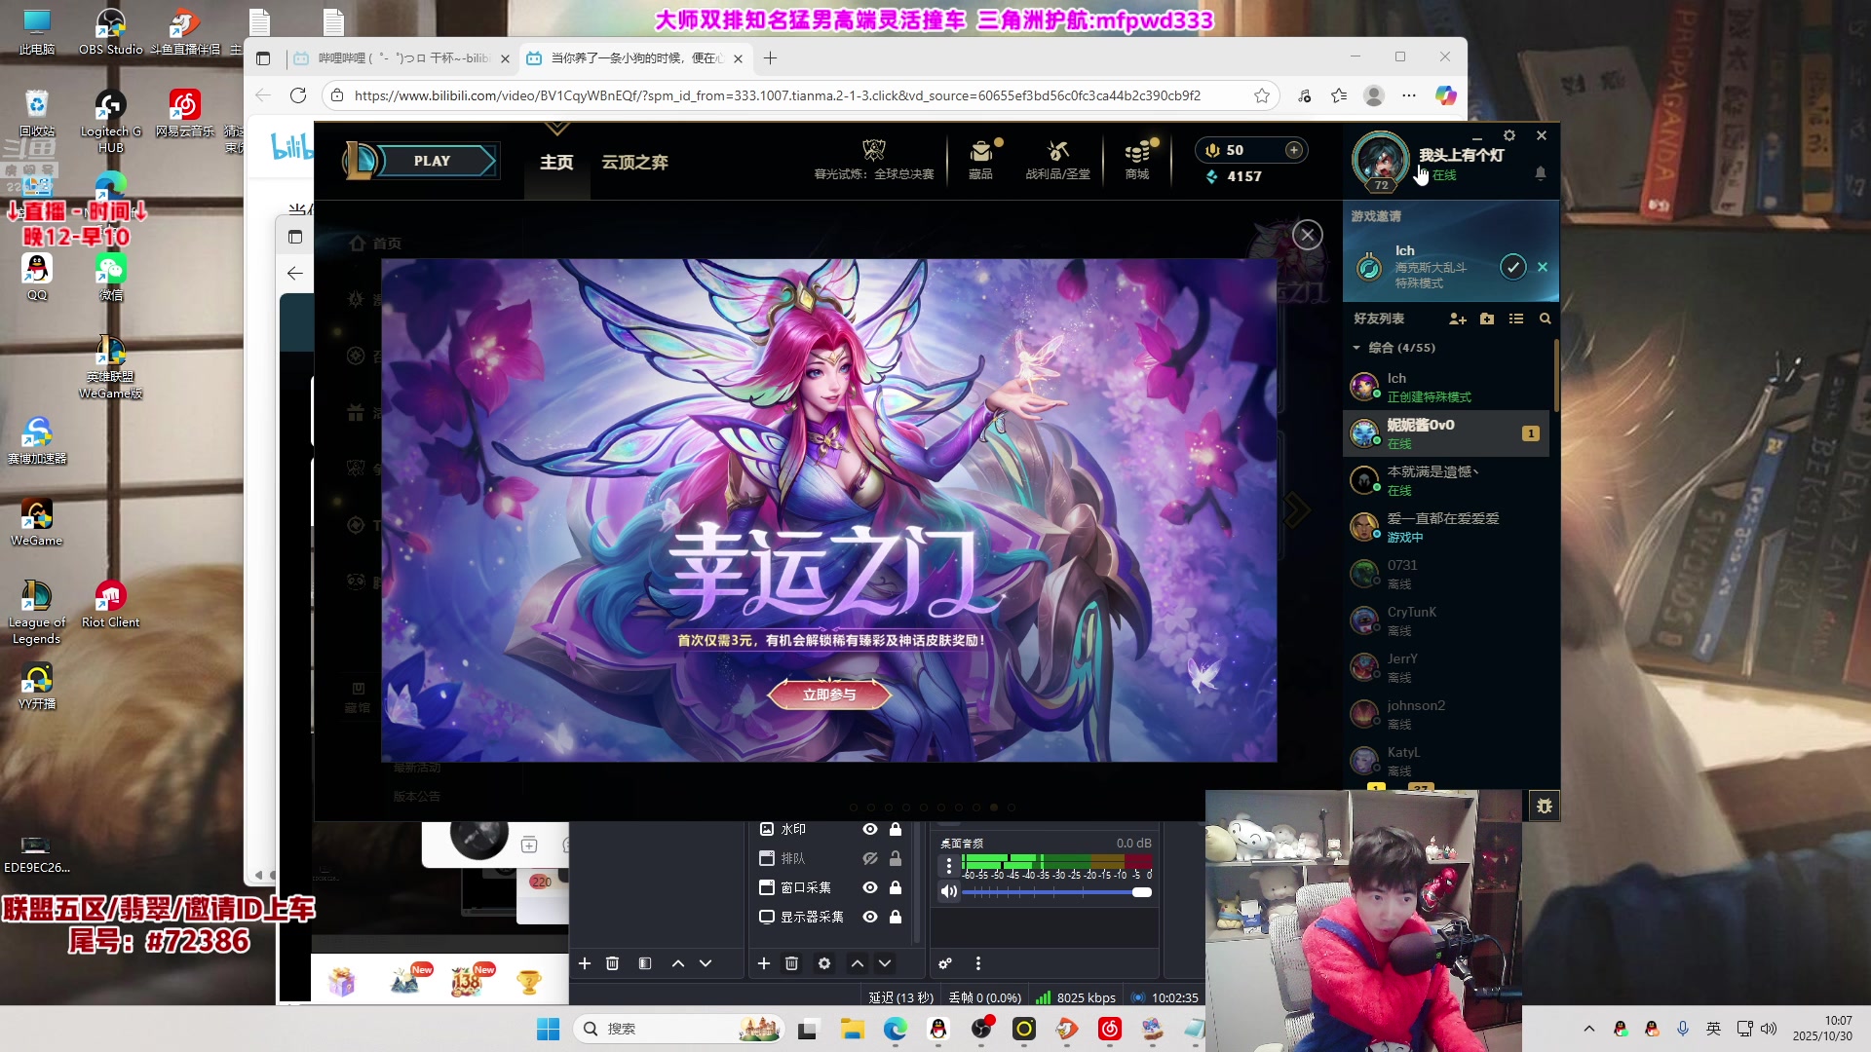Open the profile avatar of 我头上有个灯
This screenshot has height=1052, width=1871.
[1381, 160]
